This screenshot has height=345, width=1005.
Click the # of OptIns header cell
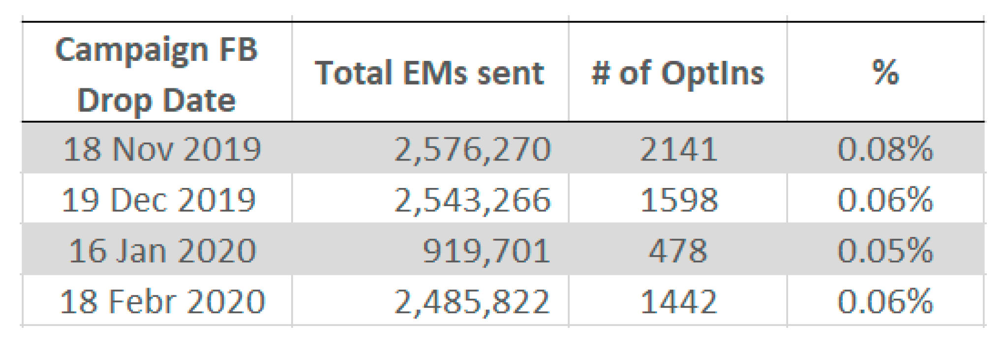678,73
